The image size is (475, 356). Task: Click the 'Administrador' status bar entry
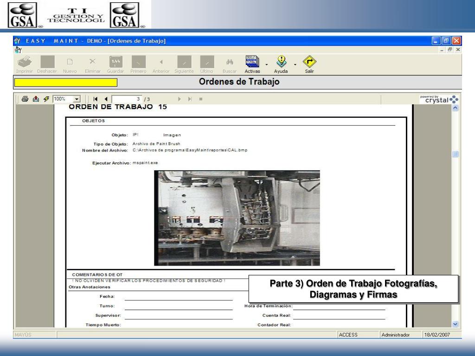click(x=396, y=335)
